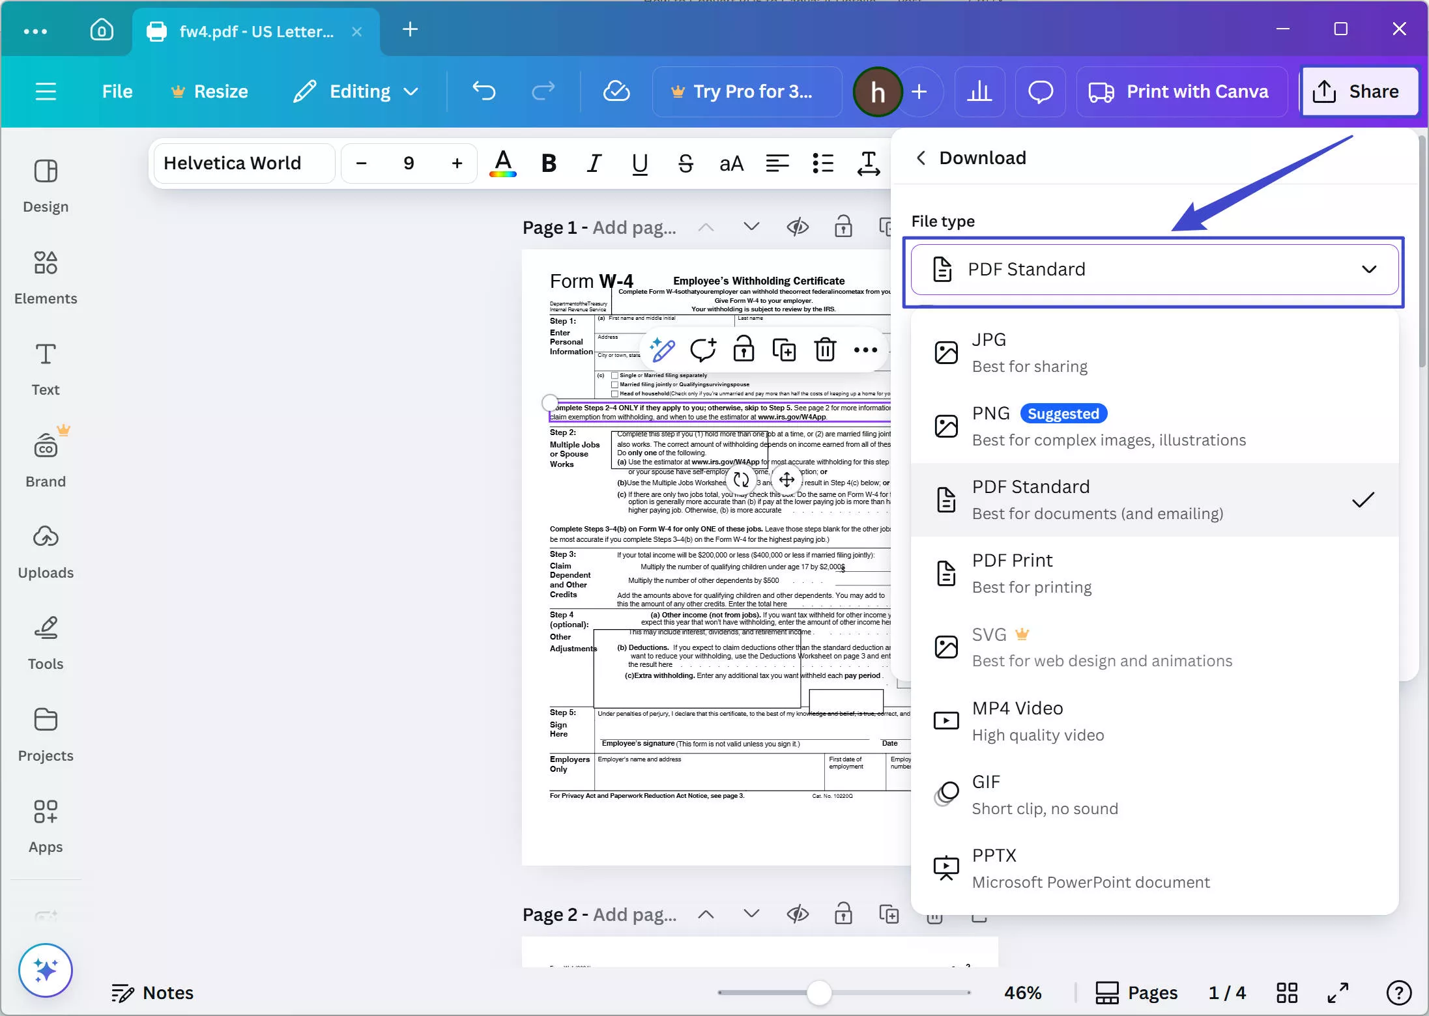Hide Page 1 with the eye toggle
Image resolution: width=1429 pixels, height=1016 pixels.
798,227
